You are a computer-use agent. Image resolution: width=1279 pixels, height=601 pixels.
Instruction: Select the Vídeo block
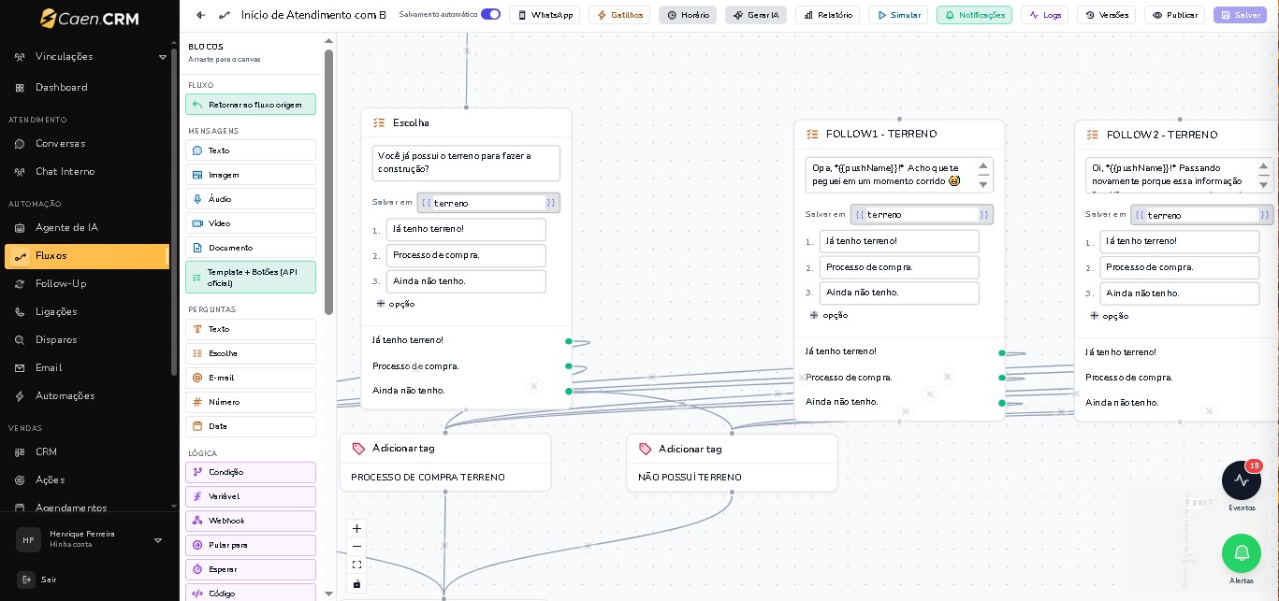pyautogui.click(x=251, y=223)
